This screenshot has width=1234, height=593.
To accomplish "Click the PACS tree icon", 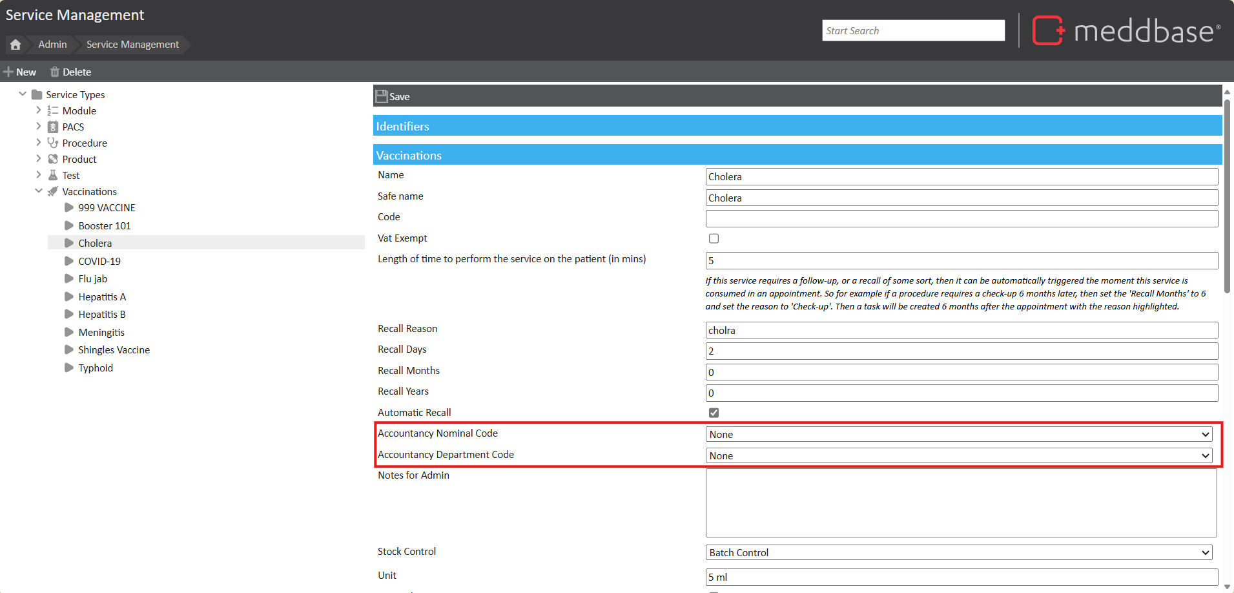I will (x=53, y=127).
